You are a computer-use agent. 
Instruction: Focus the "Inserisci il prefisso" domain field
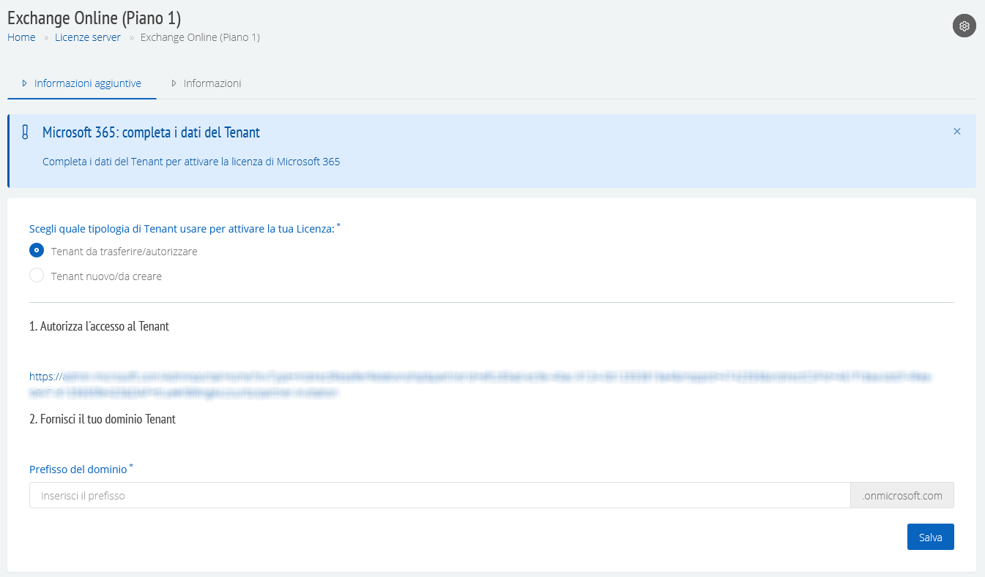point(439,495)
